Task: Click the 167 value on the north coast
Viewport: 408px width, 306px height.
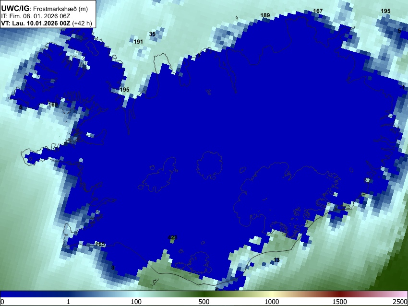Action: [x=318, y=11]
